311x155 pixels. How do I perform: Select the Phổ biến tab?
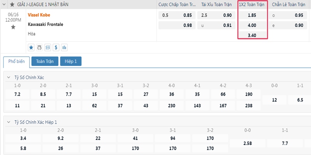point(16,62)
